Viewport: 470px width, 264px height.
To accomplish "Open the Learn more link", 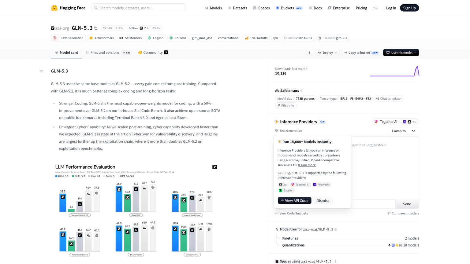I will 307,165.
